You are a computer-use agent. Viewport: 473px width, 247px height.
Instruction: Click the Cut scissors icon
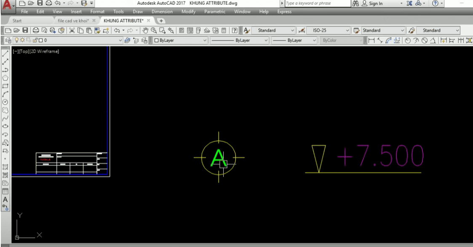(x=72, y=30)
